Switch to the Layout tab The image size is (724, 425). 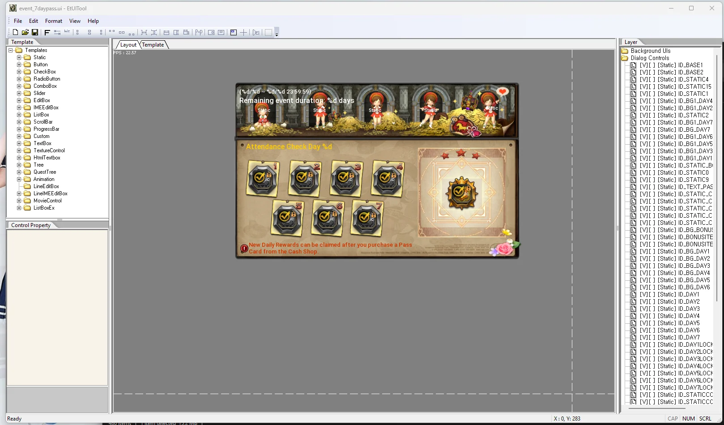point(128,45)
